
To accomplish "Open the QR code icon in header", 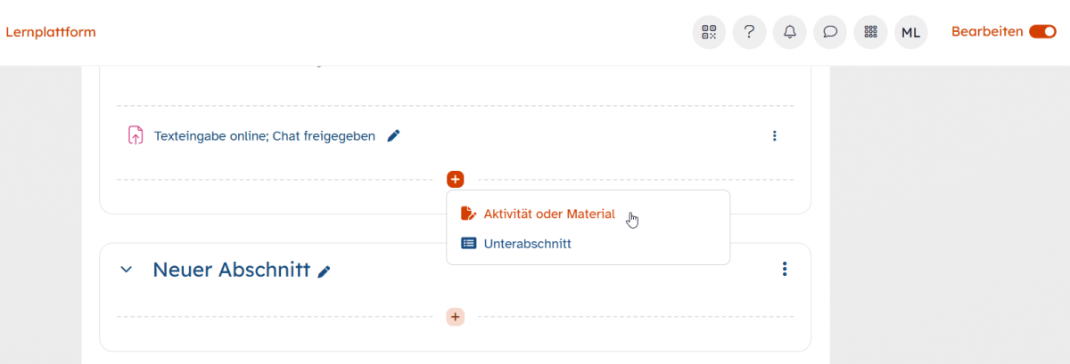I will click(x=709, y=32).
